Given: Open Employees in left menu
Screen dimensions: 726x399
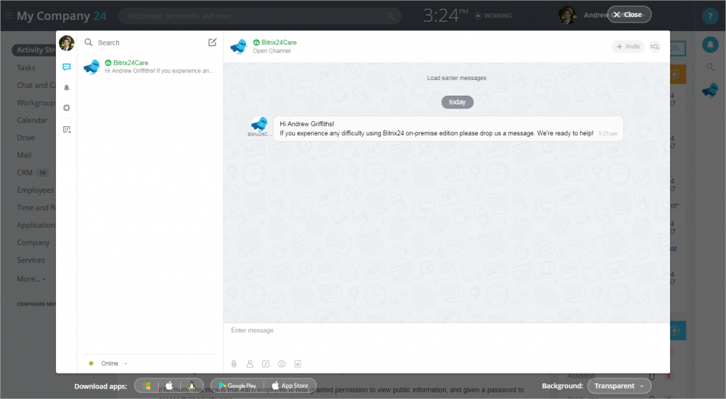Looking at the screenshot, I should 35,190.
